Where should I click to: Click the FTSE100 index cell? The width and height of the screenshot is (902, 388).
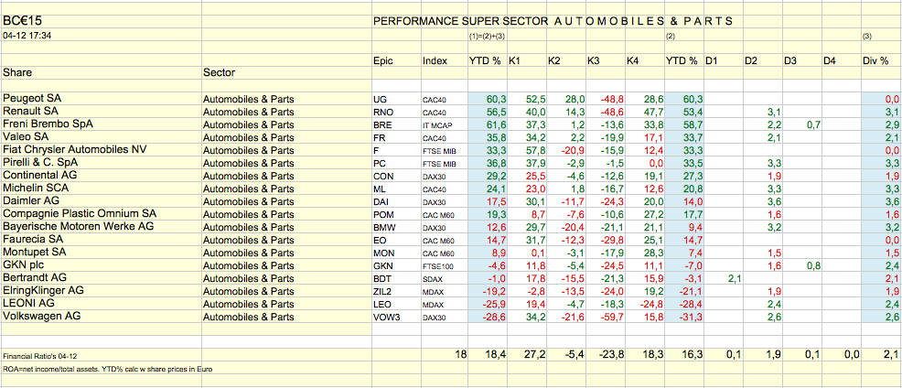[x=444, y=264]
